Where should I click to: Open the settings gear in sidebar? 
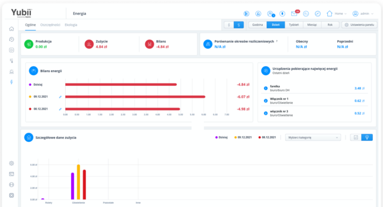click(11, 163)
